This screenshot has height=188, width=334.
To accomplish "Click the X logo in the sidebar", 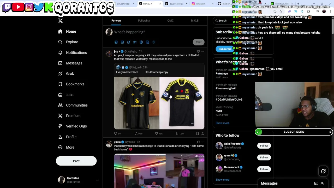I will pos(60,21).
